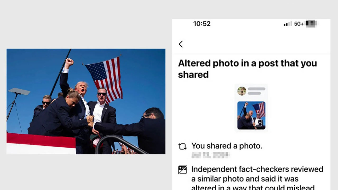Image resolution: width=338 pixels, height=190 pixels.
Task: Select the shared post preview card
Action: [251, 108]
